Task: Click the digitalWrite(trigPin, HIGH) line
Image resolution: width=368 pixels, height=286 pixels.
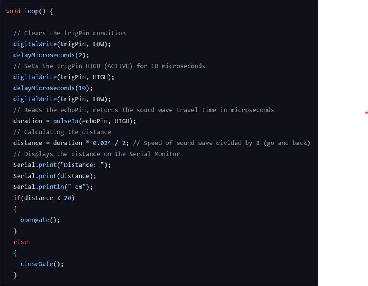Action: coord(64,77)
